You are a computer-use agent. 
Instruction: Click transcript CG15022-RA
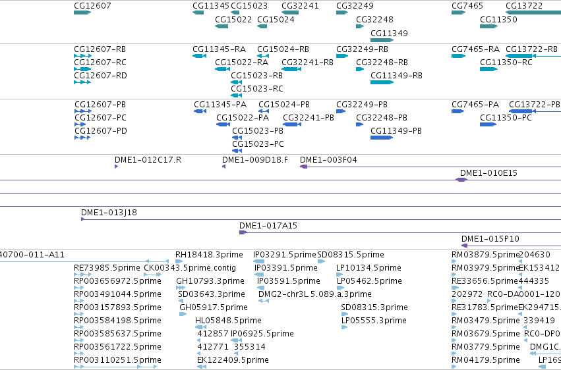223,69
